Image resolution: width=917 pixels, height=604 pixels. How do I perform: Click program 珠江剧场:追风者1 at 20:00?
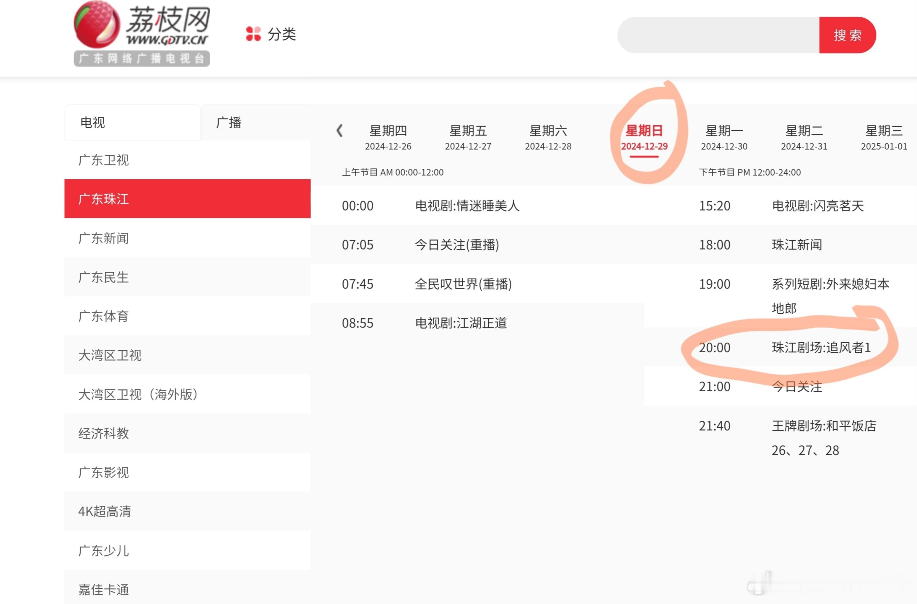(821, 347)
